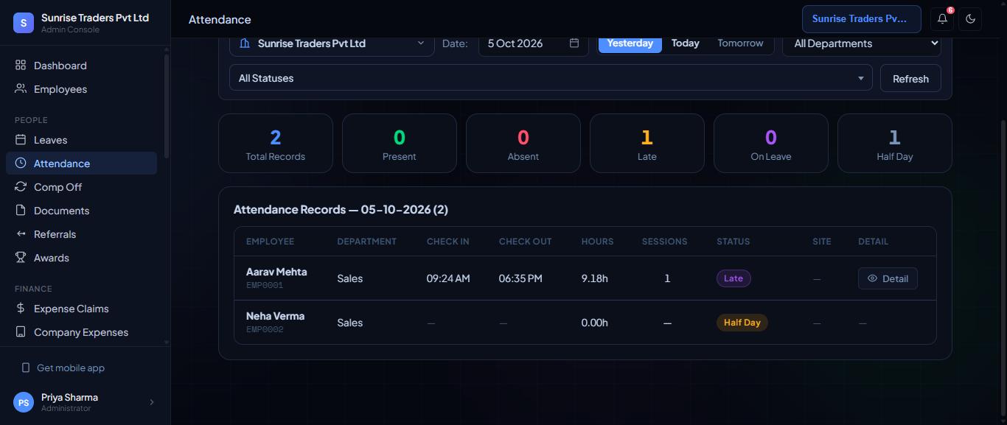Open the Employees page link
This screenshot has width=1007, height=425.
pos(81,89)
